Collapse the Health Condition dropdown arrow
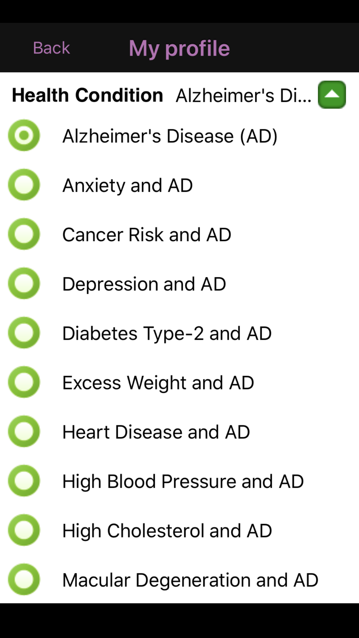Screen dimensions: 359x638 332,95
